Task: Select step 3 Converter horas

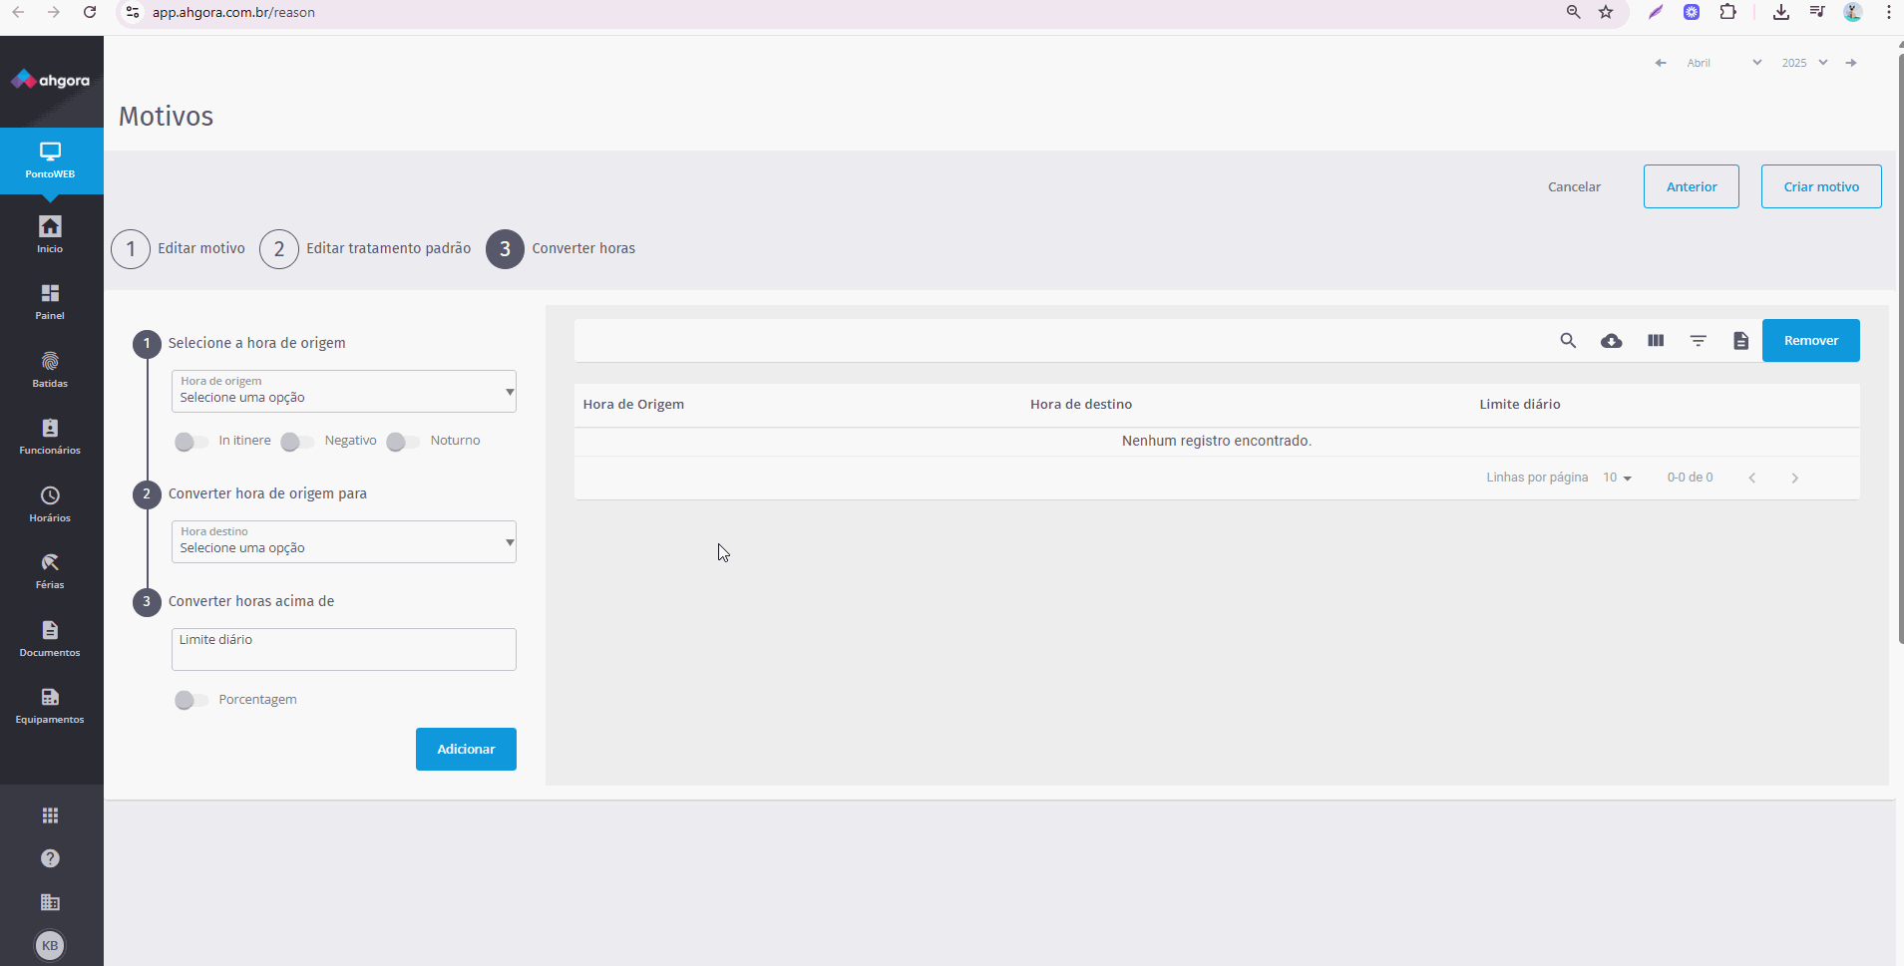Action: (561, 249)
